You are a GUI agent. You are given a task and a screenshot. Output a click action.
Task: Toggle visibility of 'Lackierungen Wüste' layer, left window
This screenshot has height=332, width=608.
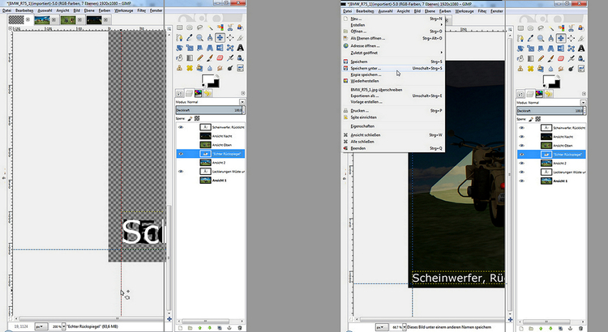click(181, 171)
